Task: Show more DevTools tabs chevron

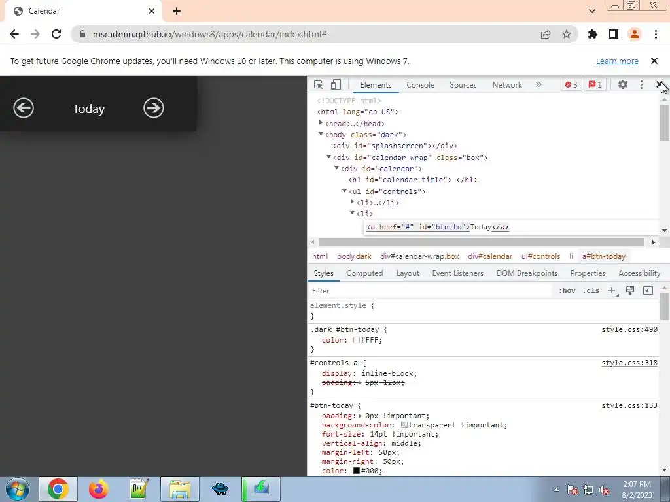Action: pyautogui.click(x=538, y=84)
